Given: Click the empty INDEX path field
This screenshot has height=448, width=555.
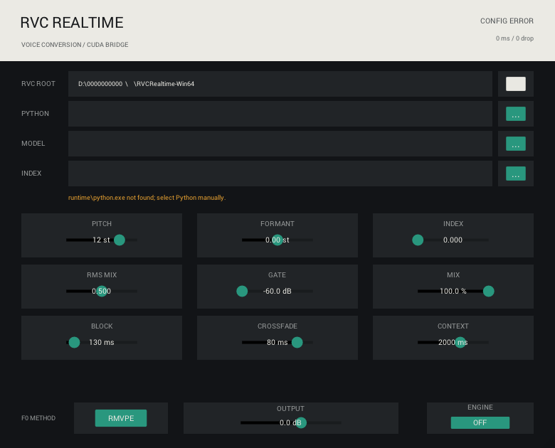Looking at the screenshot, I should pyautogui.click(x=280, y=174).
